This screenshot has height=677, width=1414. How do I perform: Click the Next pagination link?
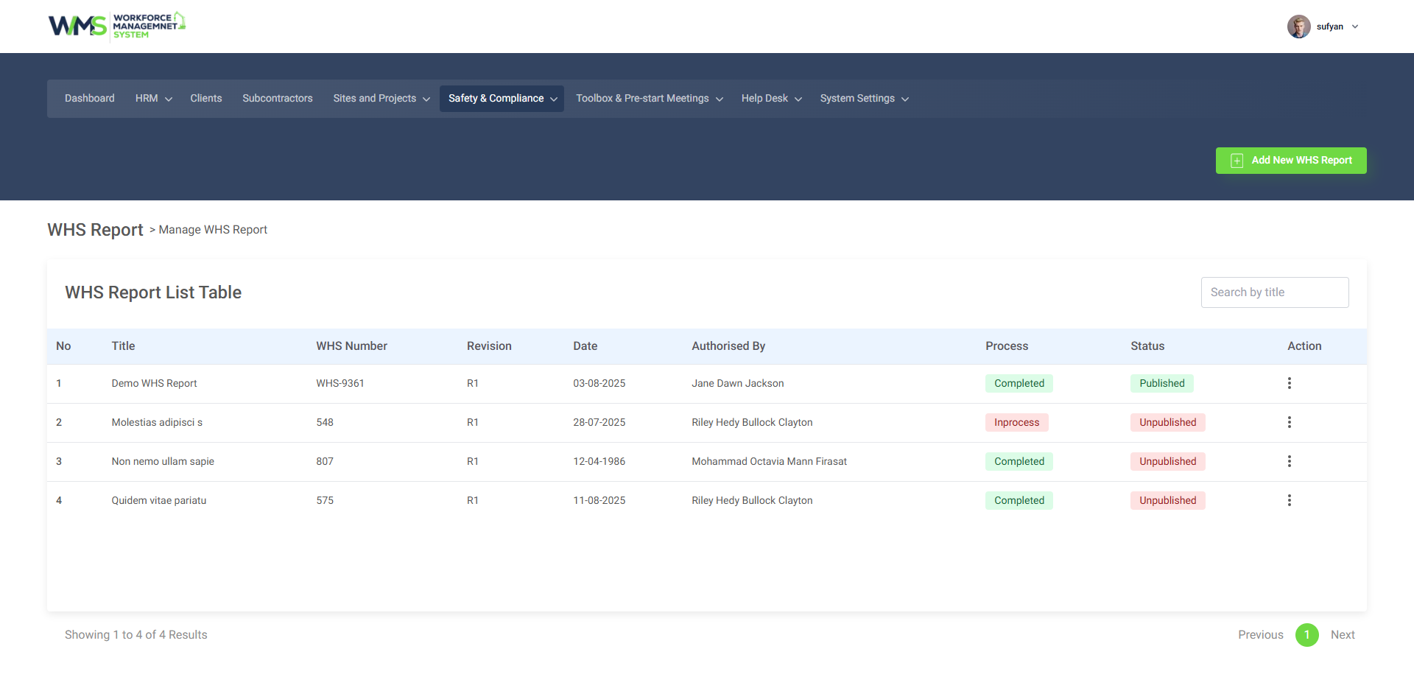pyautogui.click(x=1342, y=635)
